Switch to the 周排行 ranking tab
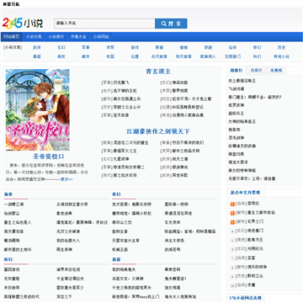 [236, 71]
